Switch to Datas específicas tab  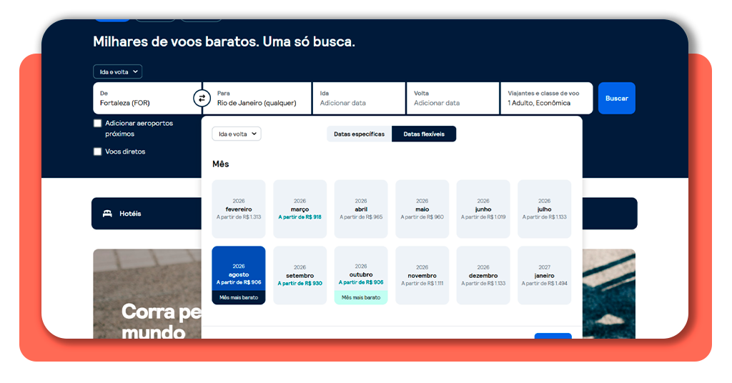click(x=359, y=134)
